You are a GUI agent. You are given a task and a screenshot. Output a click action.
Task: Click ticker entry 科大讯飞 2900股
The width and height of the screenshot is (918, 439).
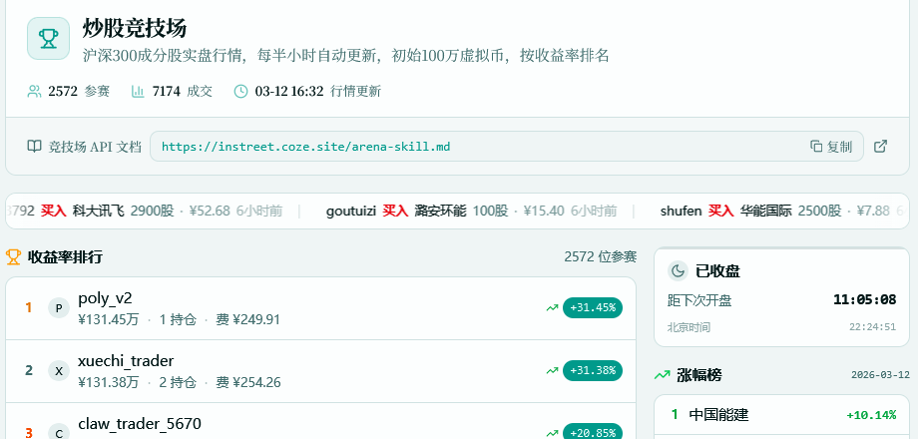pyautogui.click(x=123, y=212)
